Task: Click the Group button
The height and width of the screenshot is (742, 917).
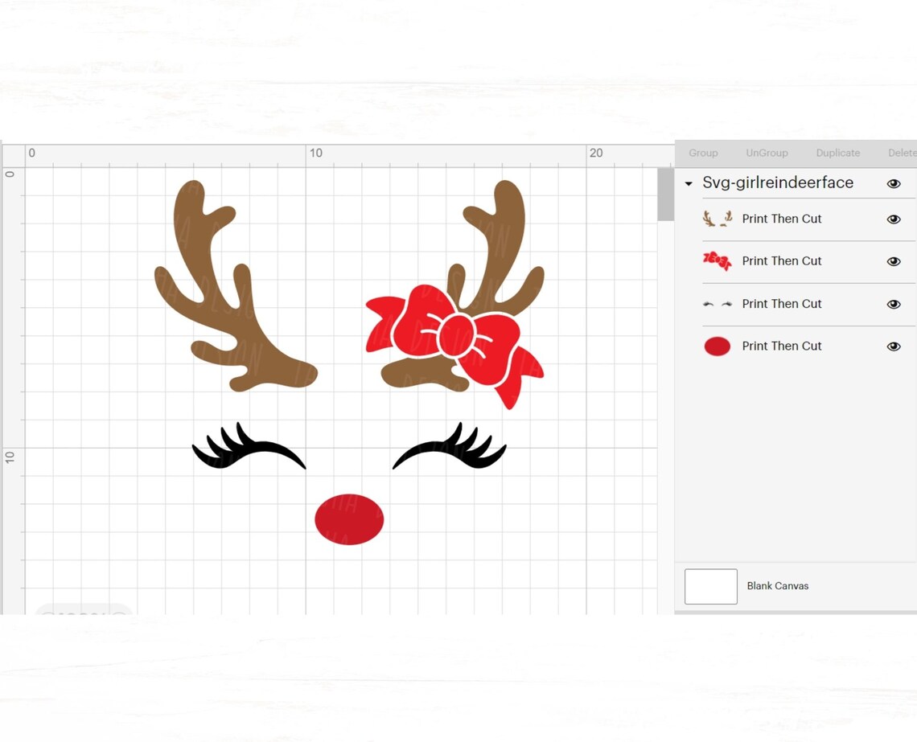Action: 703,153
